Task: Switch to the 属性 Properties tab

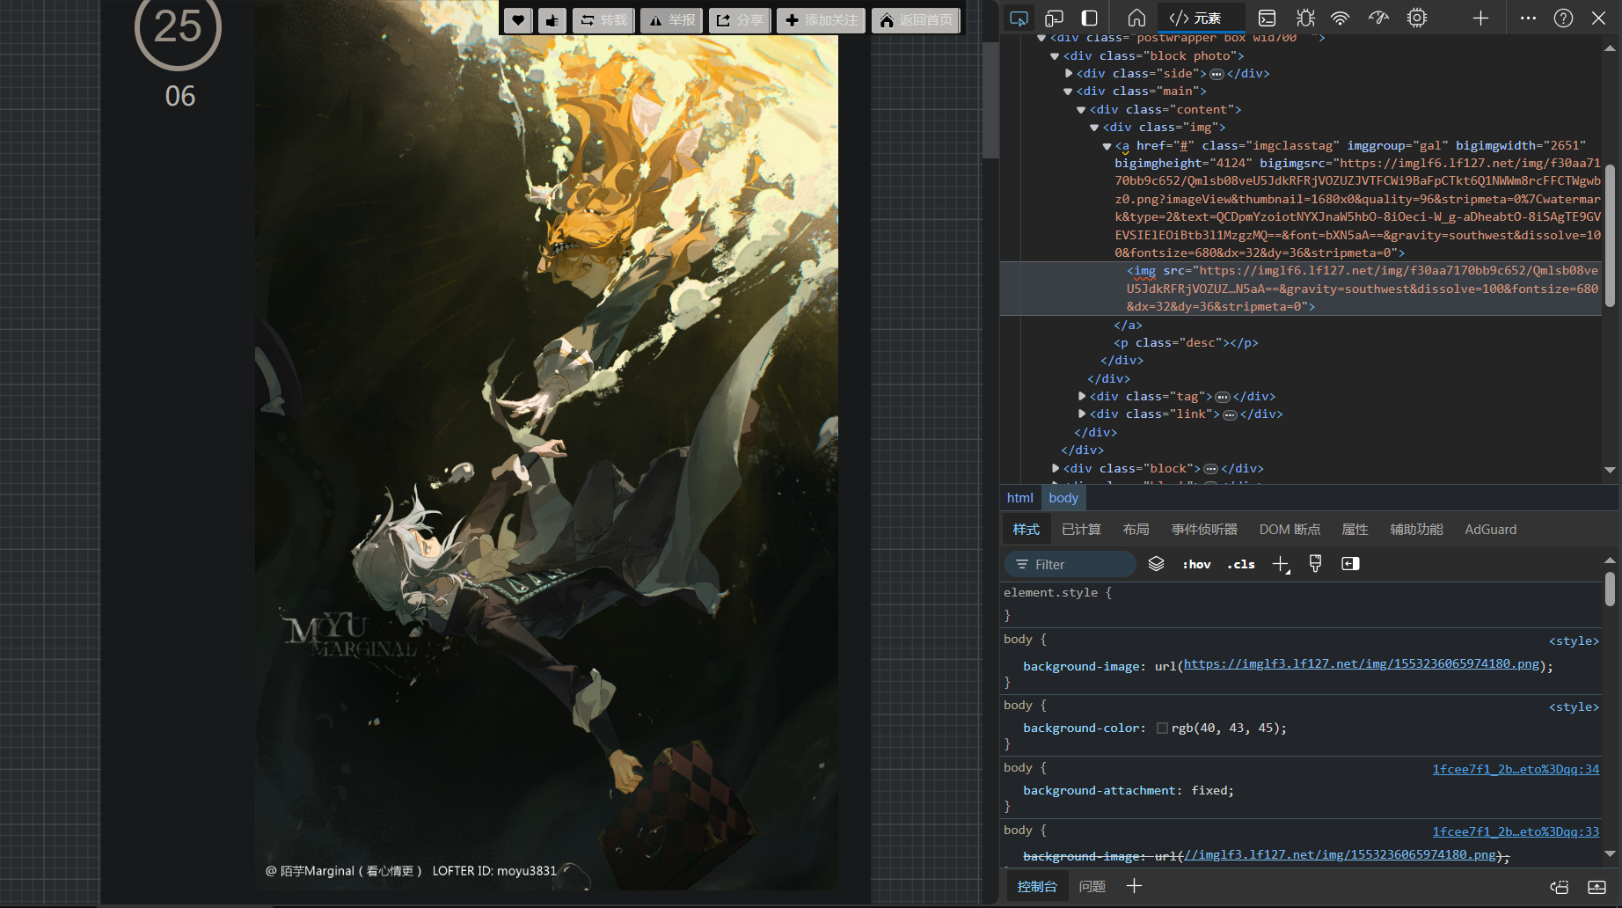Action: 1355,530
